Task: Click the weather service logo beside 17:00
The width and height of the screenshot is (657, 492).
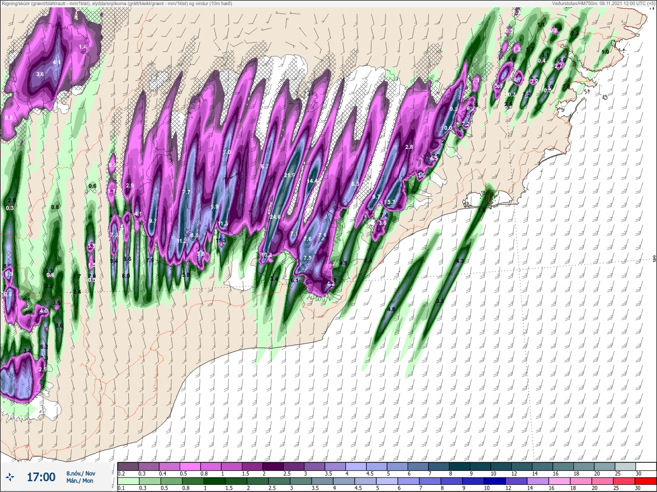Action: click(11, 478)
